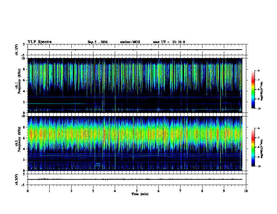277x214 pixels.
Task: Click the ch.1(V) waveform trace
Action: point(135,50)
